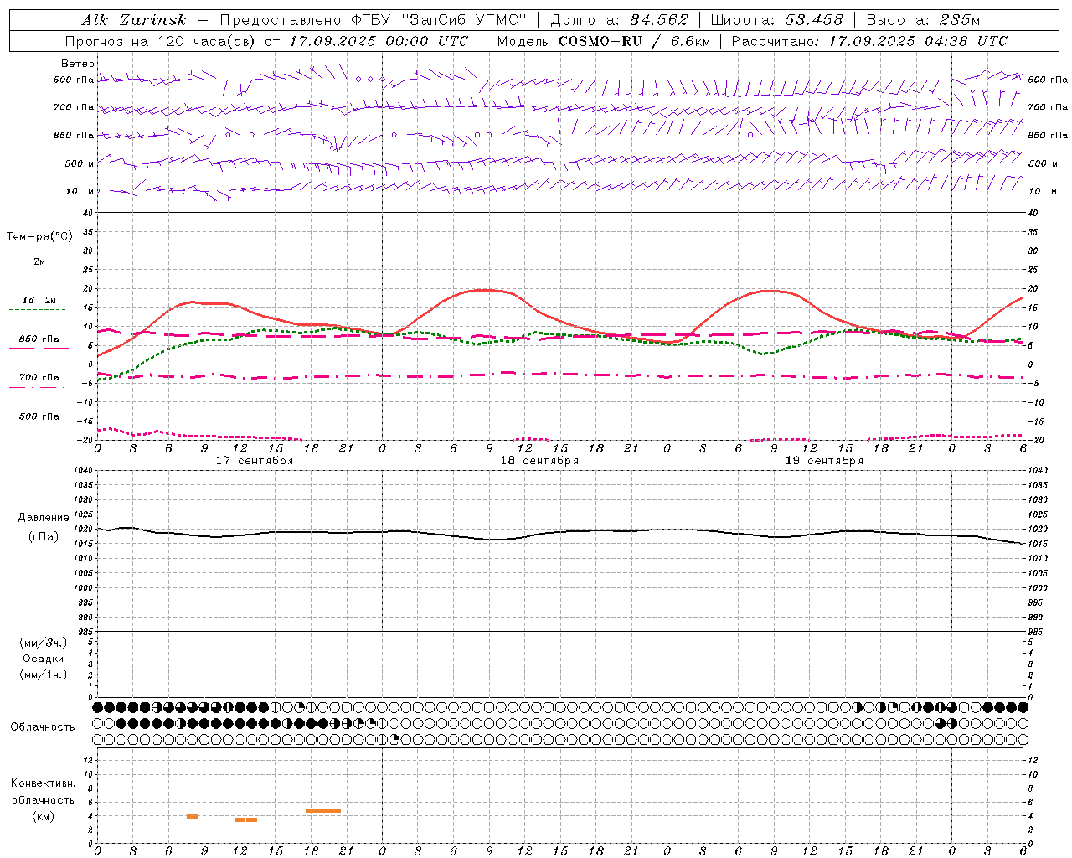Viewport: 1072px width, 858px height.
Task: Select the computed time Рассчитано: 17.09.2025 04:38 UTC
Action: [869, 41]
